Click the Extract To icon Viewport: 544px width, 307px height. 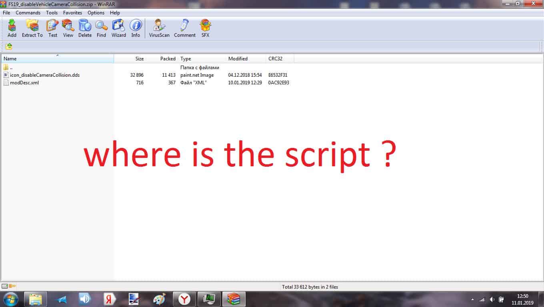pyautogui.click(x=32, y=28)
